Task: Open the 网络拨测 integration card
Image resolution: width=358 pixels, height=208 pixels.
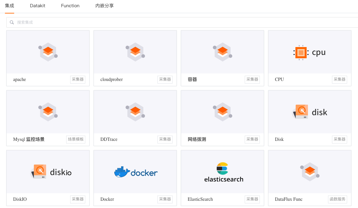Action: 222,118
